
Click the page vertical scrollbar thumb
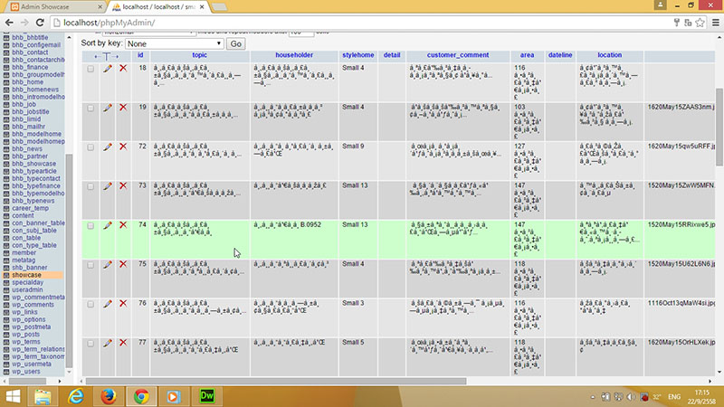719,127
